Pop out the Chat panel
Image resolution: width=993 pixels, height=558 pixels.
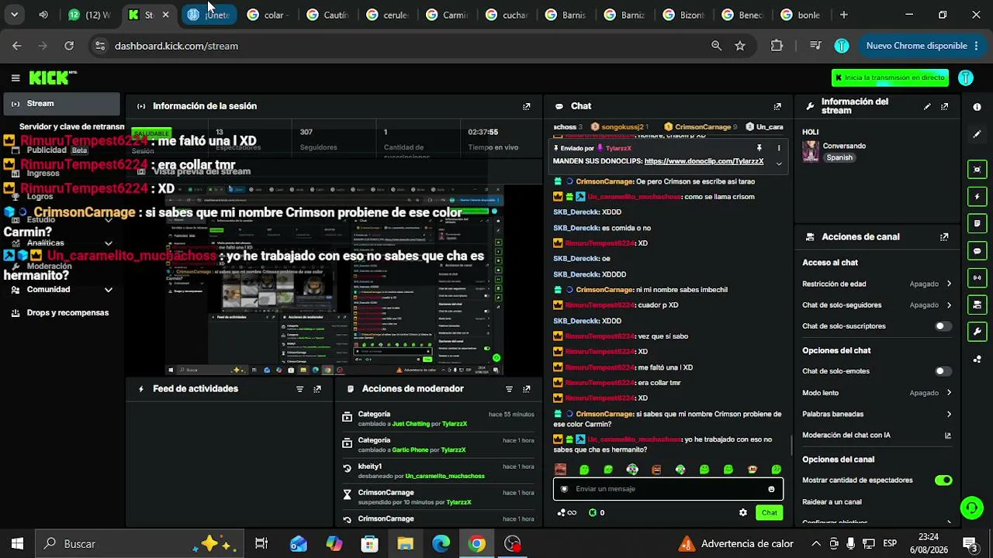coord(777,106)
